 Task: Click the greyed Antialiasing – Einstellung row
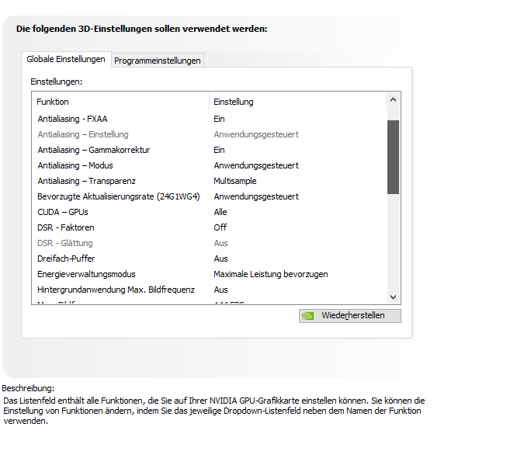209,134
